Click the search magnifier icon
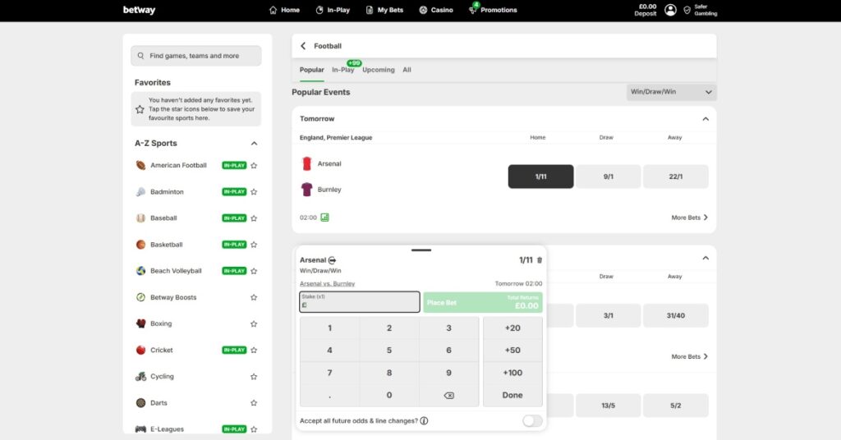Viewport: 841px width, 440px height. [140, 56]
